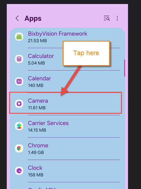Screen dimensions: 141x189
Task: Open Clock app details
Action: pyautogui.click(x=67, y=171)
